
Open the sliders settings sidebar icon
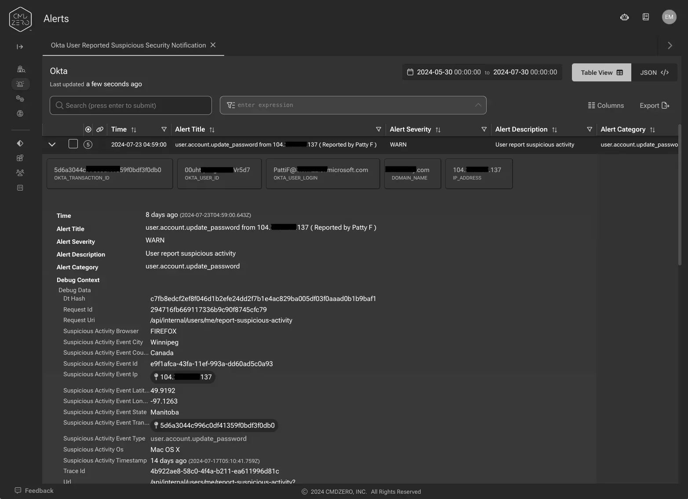pos(20,188)
